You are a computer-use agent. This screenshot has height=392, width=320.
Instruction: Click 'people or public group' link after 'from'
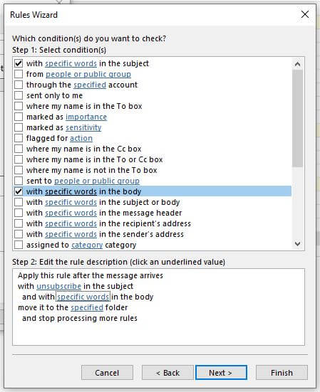[x=88, y=74]
